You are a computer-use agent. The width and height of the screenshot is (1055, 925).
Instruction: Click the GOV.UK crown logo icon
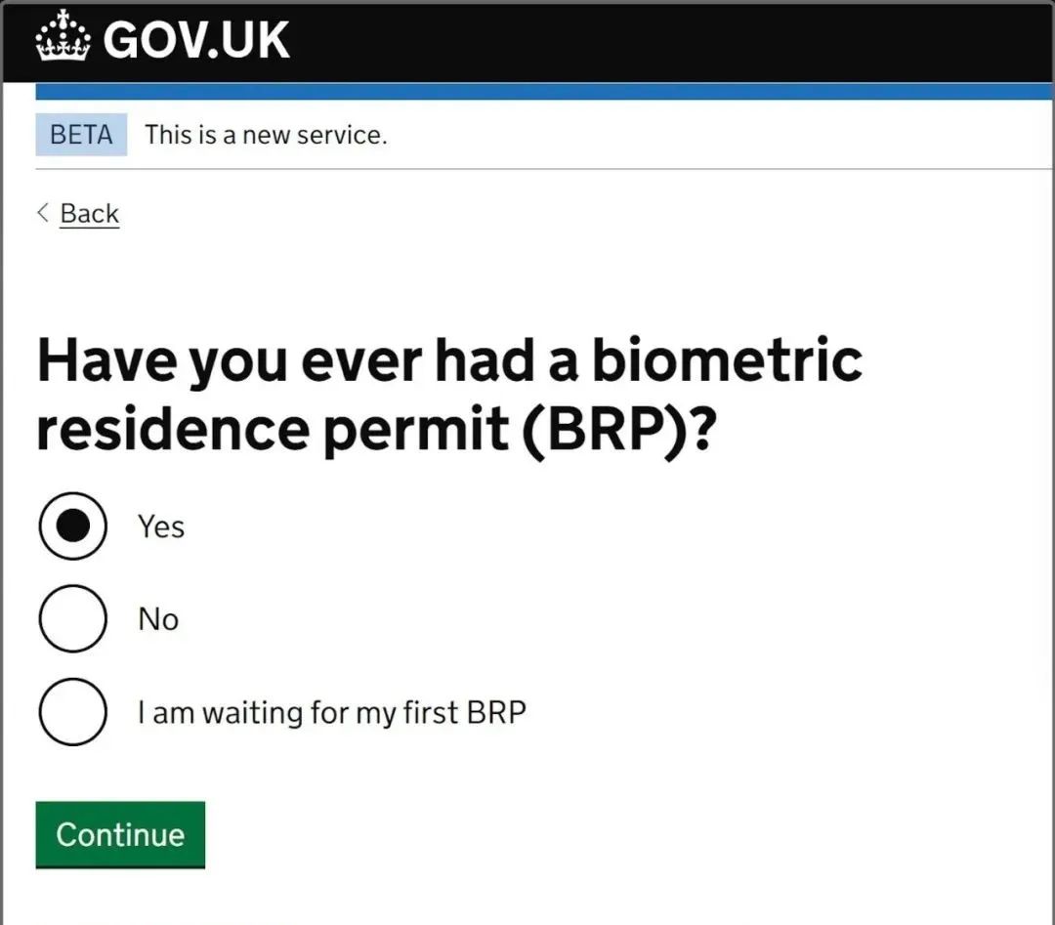point(63,36)
